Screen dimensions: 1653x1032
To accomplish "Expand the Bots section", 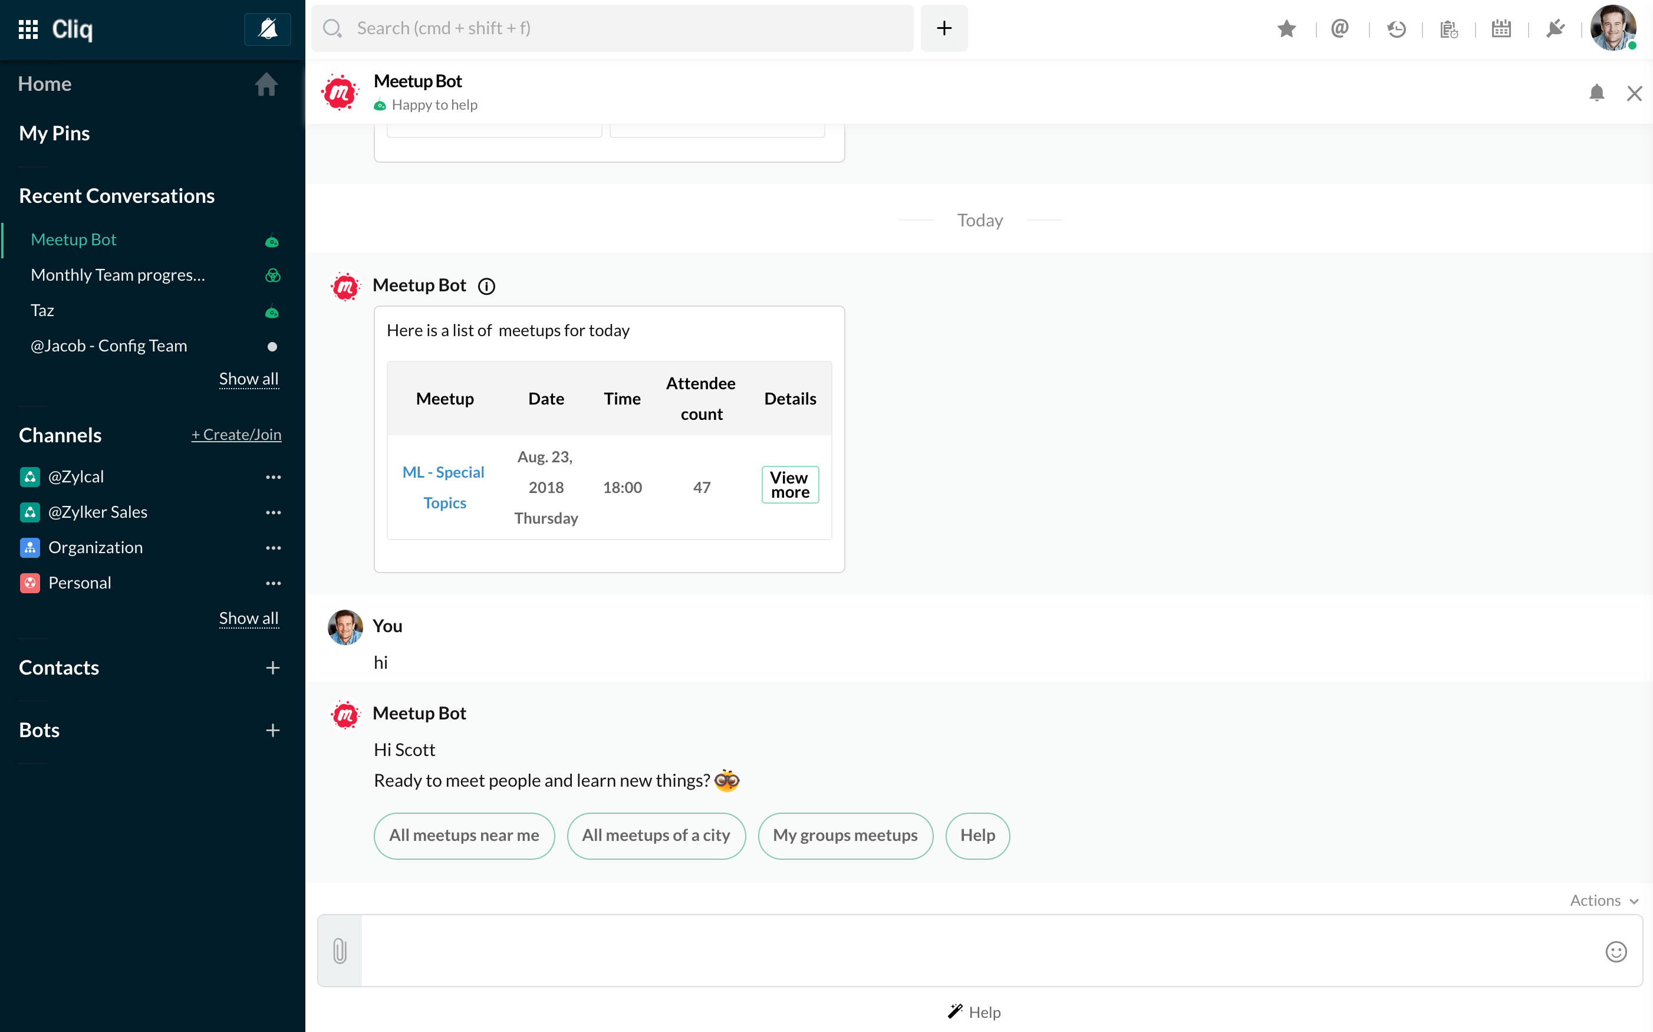I will pyautogui.click(x=39, y=730).
